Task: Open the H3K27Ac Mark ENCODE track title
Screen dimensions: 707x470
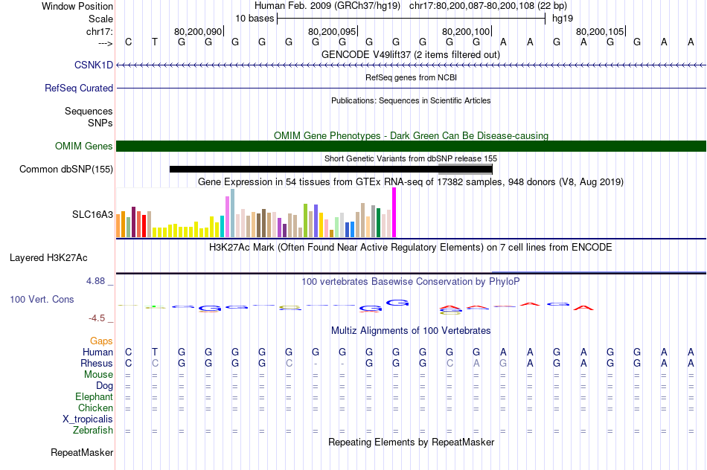Action: click(411, 248)
